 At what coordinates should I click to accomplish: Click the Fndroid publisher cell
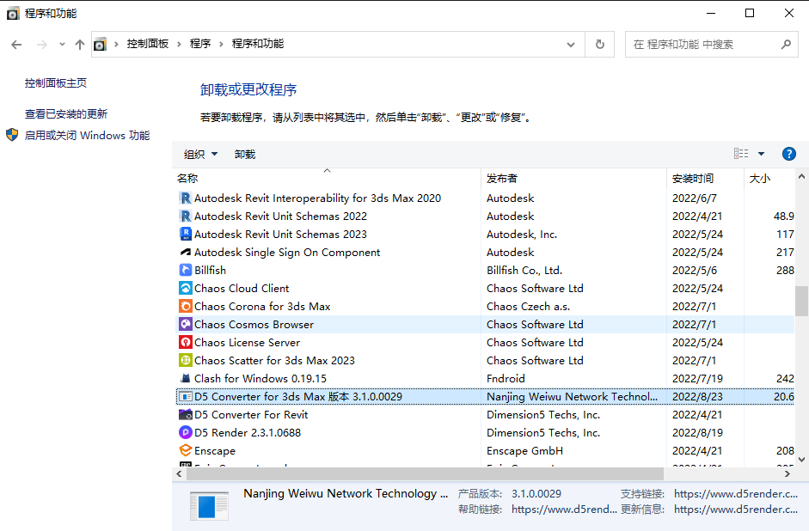[x=506, y=378]
